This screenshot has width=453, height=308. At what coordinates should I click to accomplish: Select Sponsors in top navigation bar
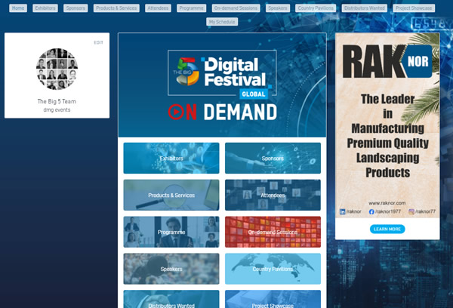click(75, 8)
